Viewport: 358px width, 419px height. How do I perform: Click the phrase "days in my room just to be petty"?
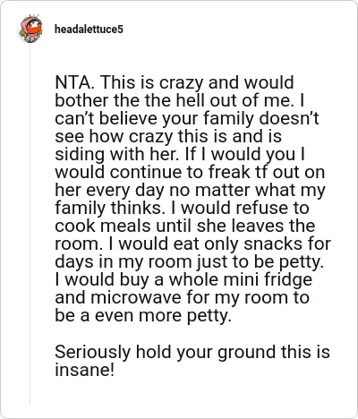189,262
